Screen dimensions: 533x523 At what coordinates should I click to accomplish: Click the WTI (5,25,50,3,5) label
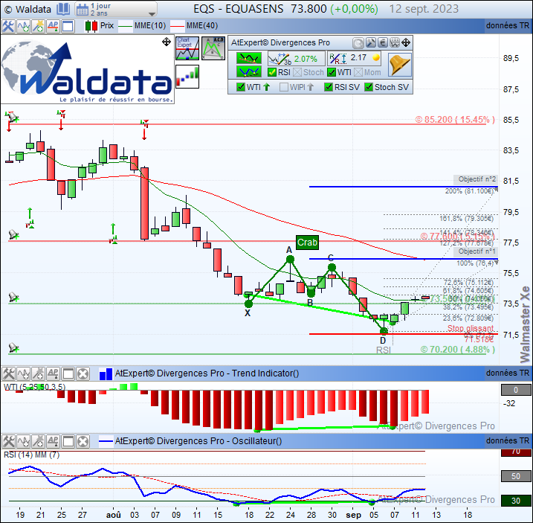35,387
